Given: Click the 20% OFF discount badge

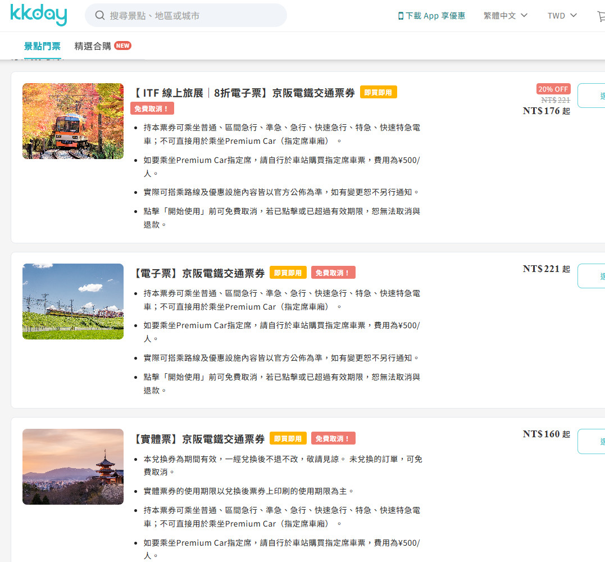Looking at the screenshot, I should point(553,89).
